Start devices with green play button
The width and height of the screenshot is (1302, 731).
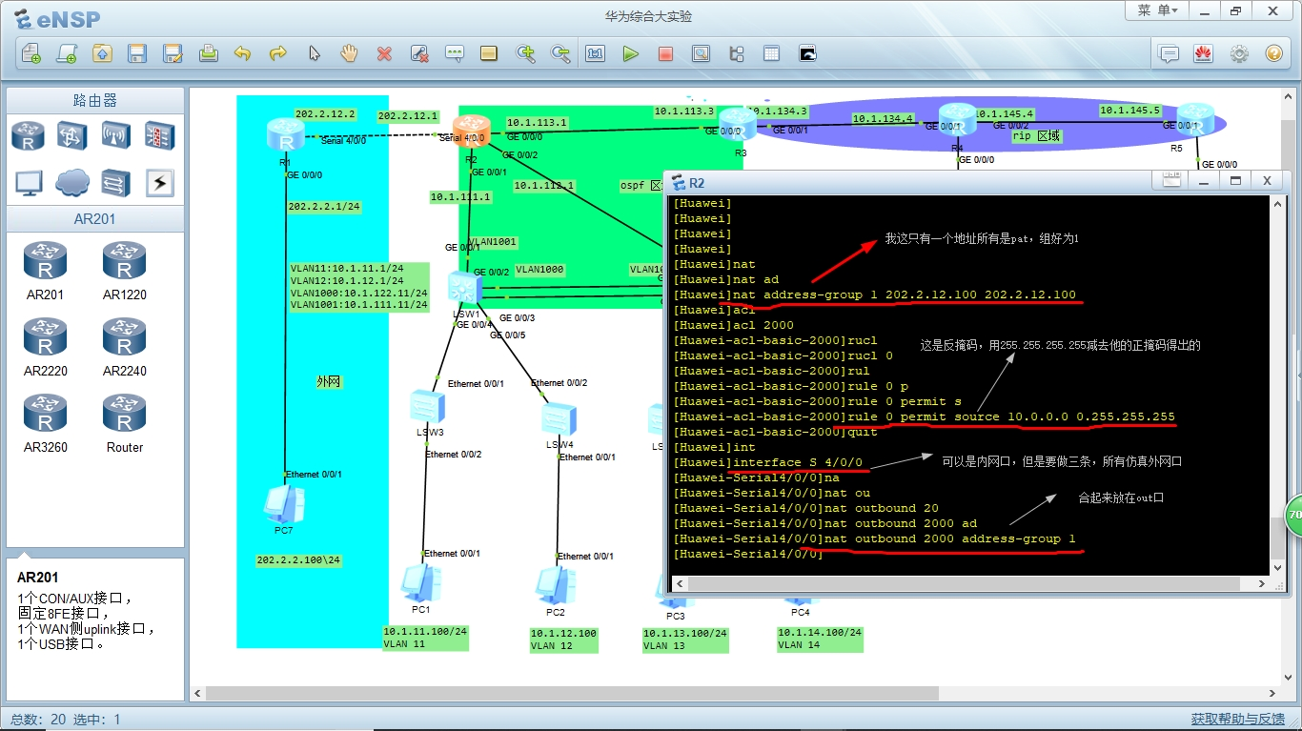coord(631,53)
